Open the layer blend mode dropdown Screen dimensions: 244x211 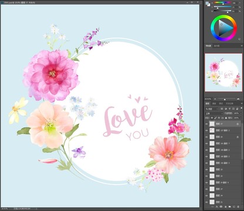214,113
